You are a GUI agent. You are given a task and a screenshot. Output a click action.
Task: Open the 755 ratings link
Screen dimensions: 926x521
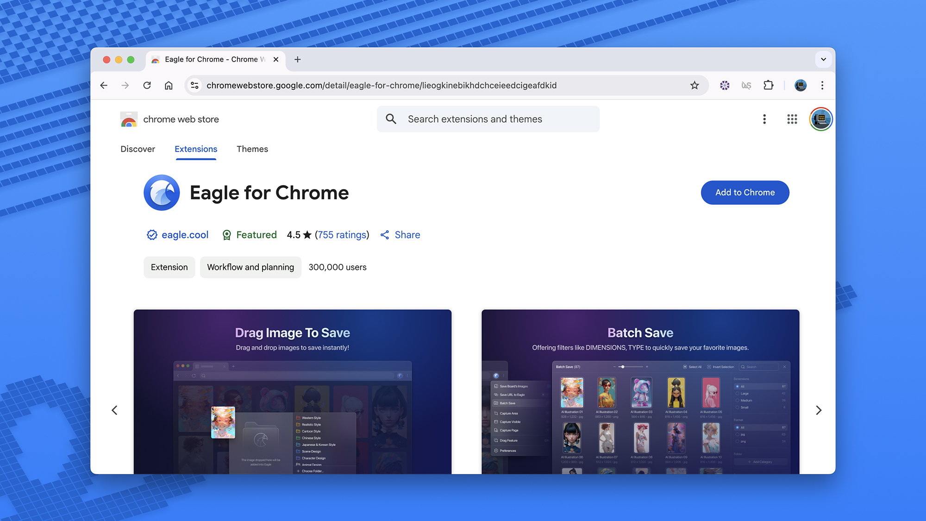click(x=342, y=235)
